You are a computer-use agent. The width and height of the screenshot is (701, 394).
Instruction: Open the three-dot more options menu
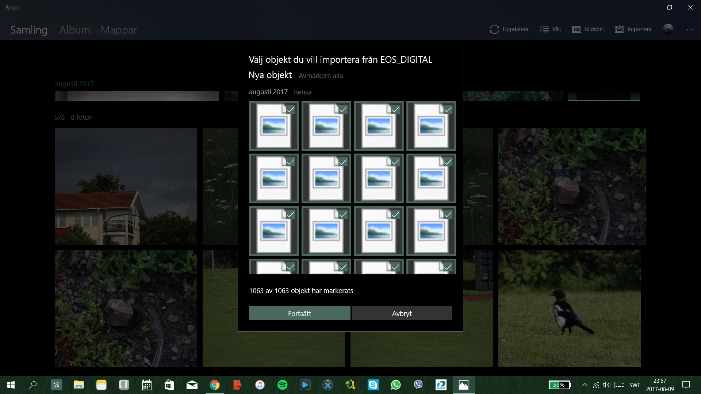pyautogui.click(x=690, y=29)
